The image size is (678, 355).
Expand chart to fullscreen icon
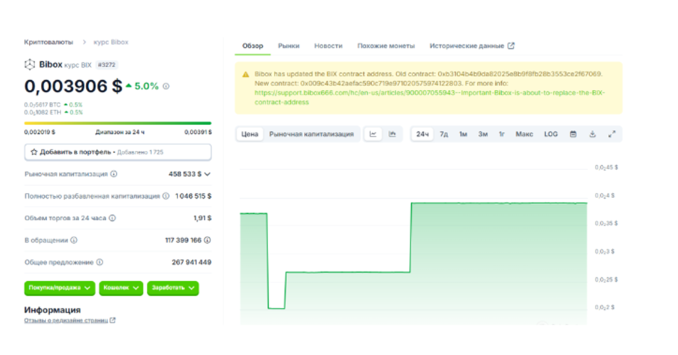tap(612, 134)
